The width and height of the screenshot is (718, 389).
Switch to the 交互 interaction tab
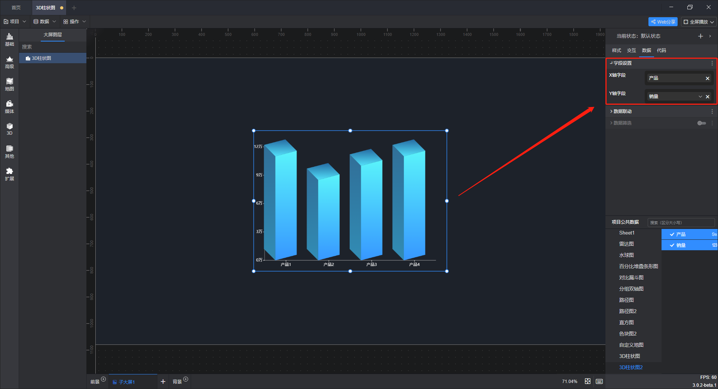click(x=632, y=50)
